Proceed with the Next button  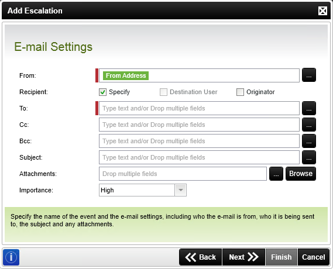[x=243, y=257]
